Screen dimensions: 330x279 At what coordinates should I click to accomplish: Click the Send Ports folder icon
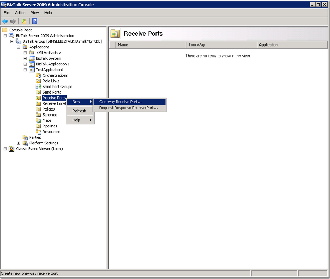(x=38, y=93)
